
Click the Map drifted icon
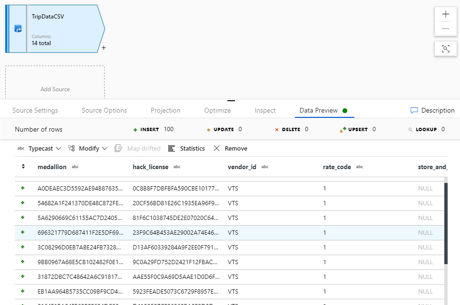pyautogui.click(x=118, y=148)
